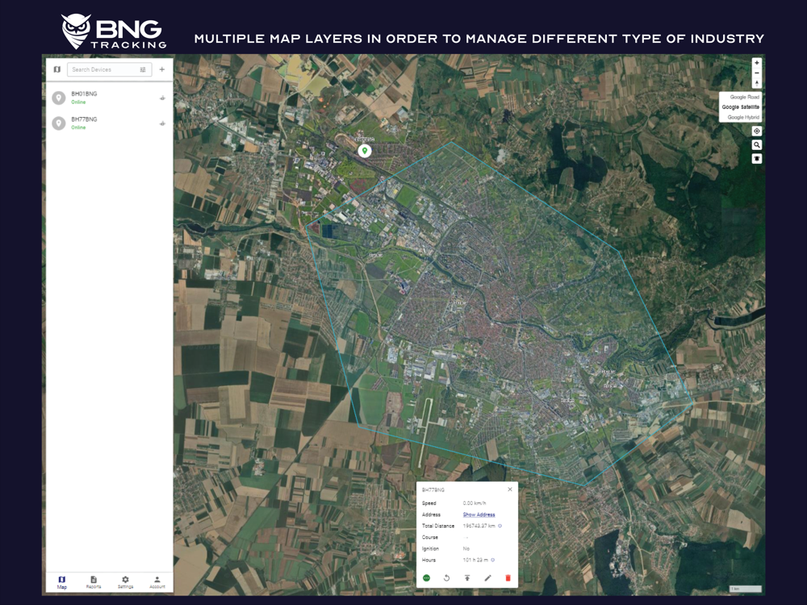The width and height of the screenshot is (807, 605).
Task: Open notifications bell on map
Action: [757, 159]
